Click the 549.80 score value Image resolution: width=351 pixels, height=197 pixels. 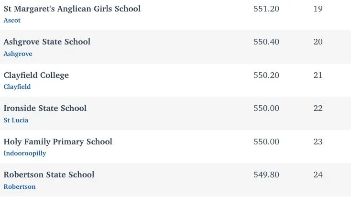pos(266,175)
